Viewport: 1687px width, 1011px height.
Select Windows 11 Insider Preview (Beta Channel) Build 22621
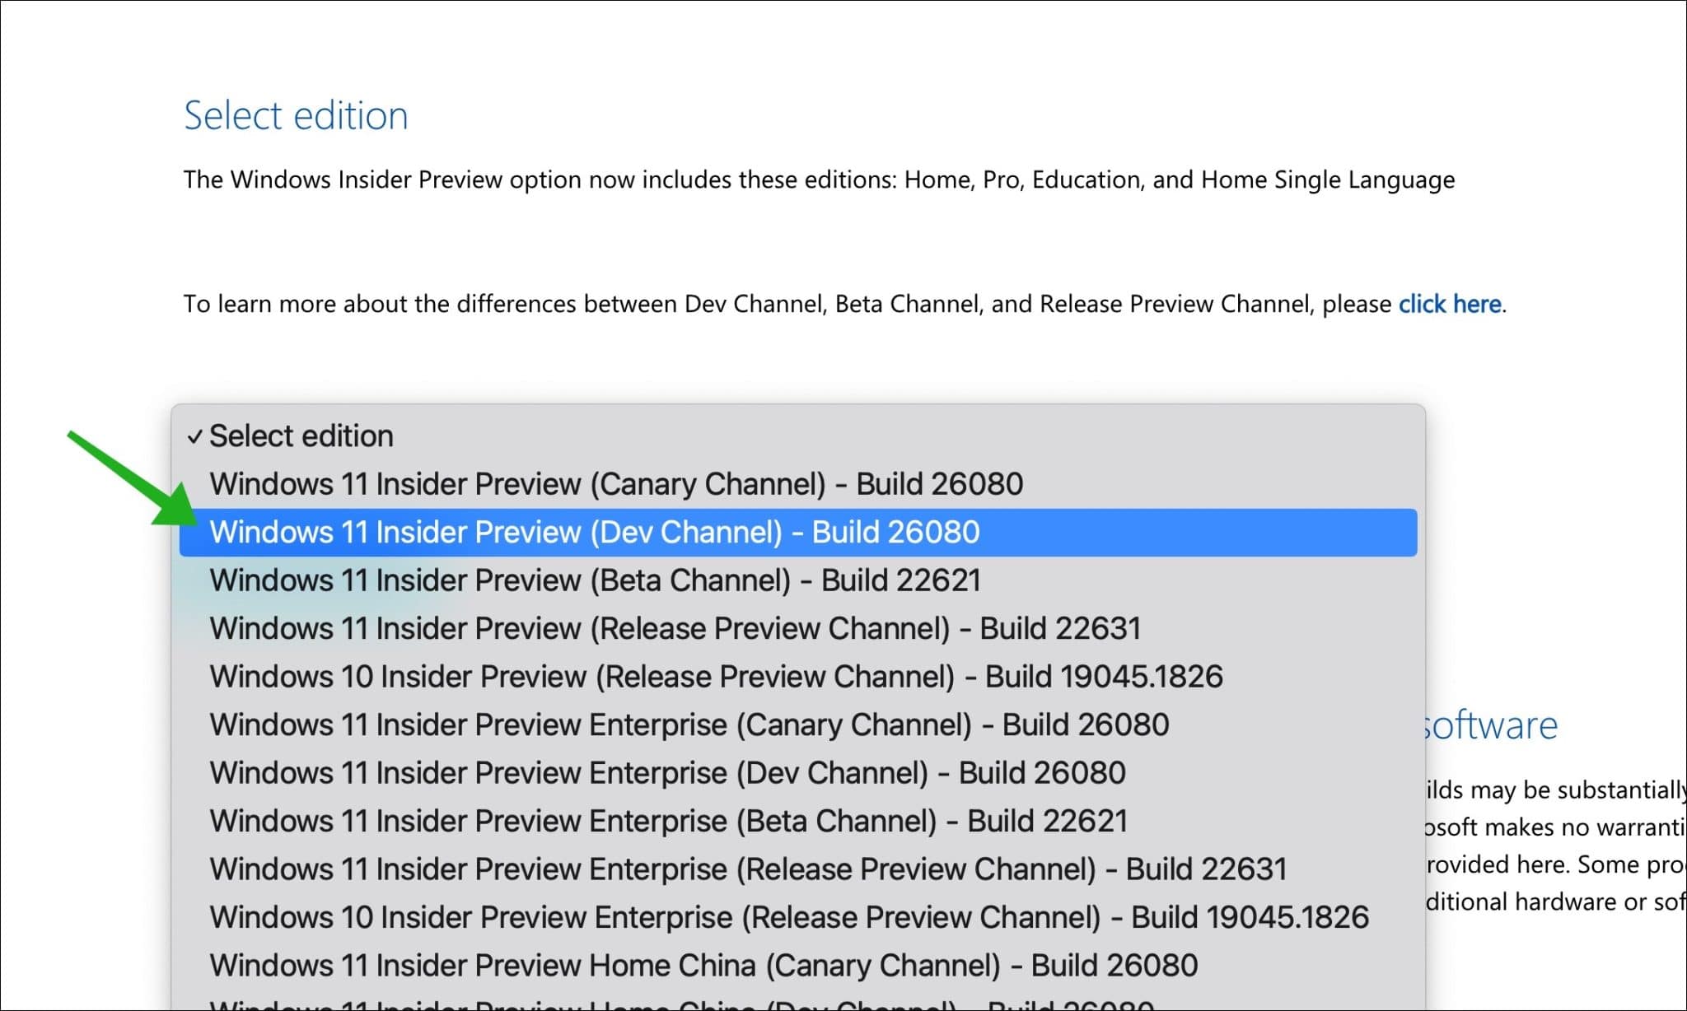[797, 580]
